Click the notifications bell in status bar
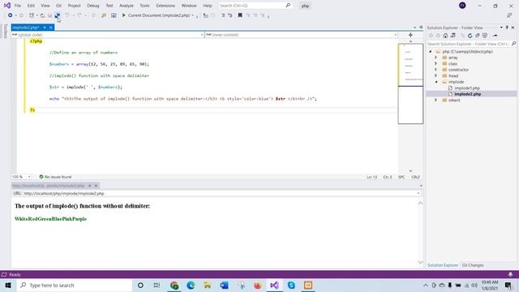This screenshot has height=292, width=519. tap(510, 274)
